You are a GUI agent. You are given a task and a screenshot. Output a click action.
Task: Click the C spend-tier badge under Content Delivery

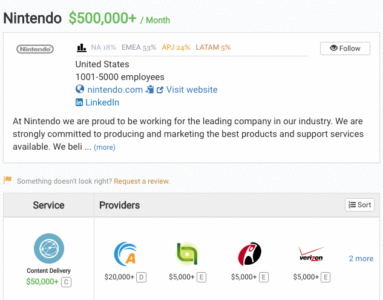[x=66, y=282]
